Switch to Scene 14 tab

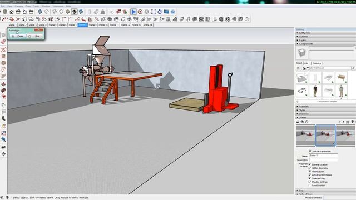(x=148, y=24)
